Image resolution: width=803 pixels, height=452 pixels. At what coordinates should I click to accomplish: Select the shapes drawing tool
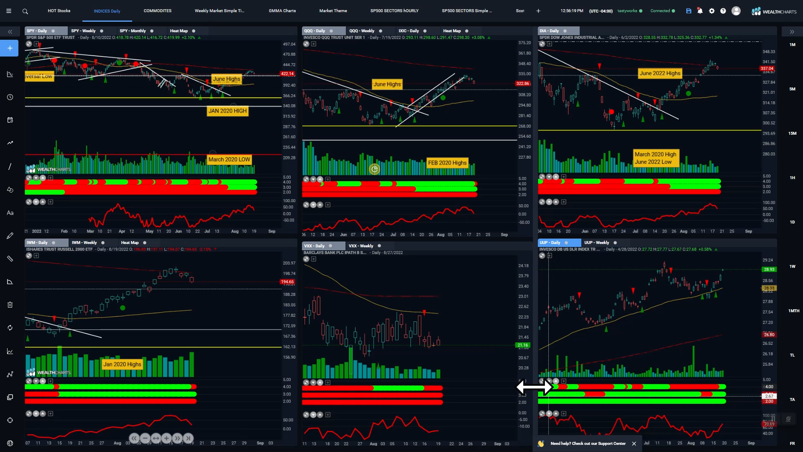click(10, 190)
